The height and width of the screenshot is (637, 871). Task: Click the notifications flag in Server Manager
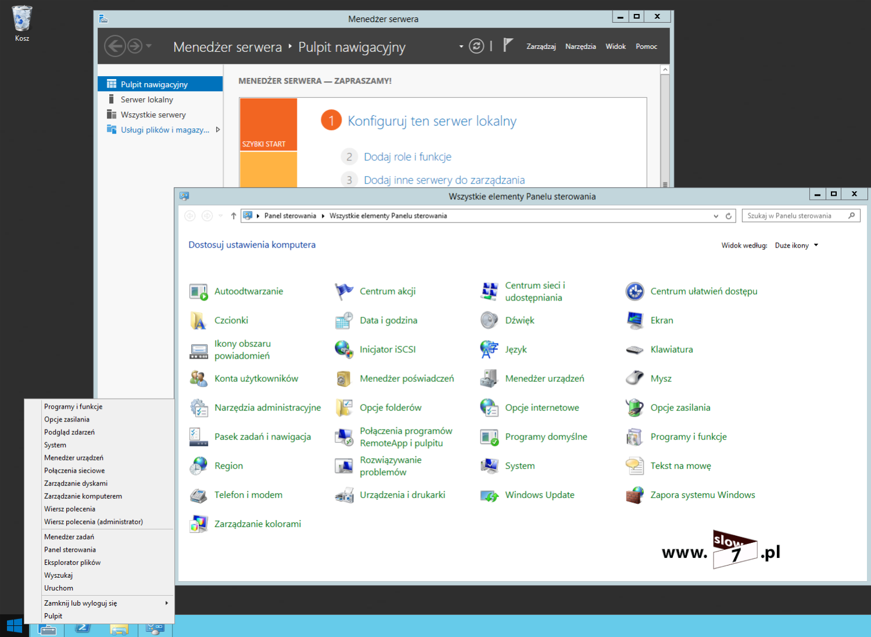click(508, 45)
